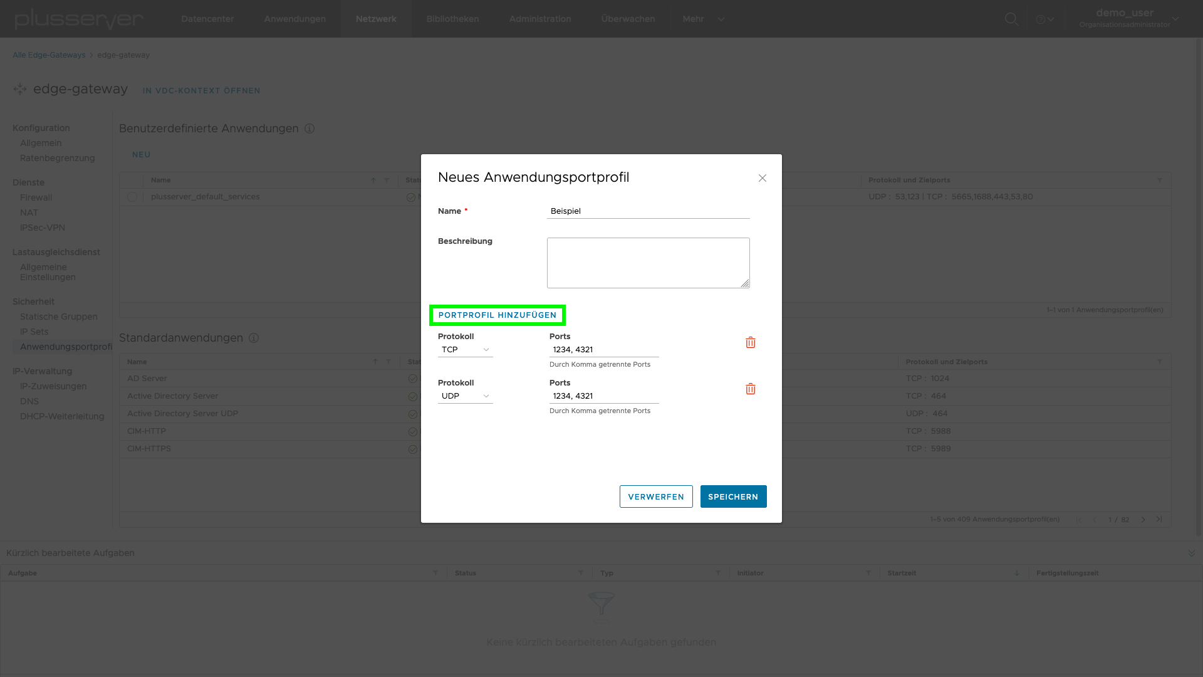Screen dimensions: 1203x677
Task: Select the Active Directory Server UDP row
Action: (645, 414)
